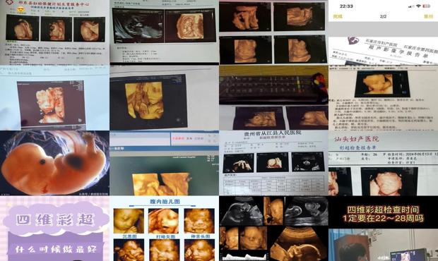Open the 贵州省从江县人民医院 report thumbnail
438x261 pixels.
click(274, 163)
